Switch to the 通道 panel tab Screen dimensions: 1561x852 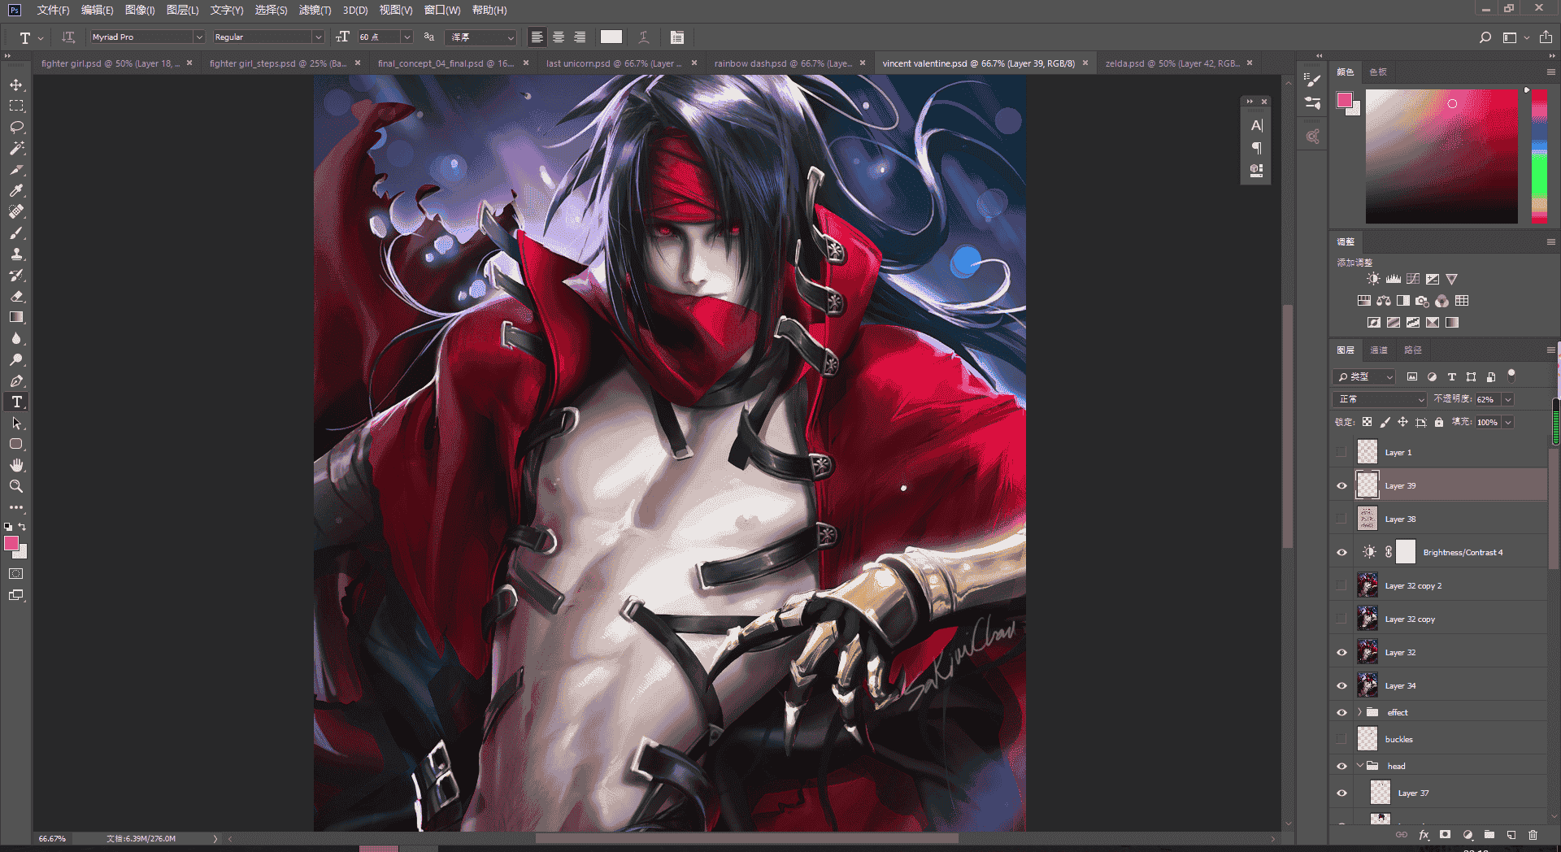point(1379,350)
